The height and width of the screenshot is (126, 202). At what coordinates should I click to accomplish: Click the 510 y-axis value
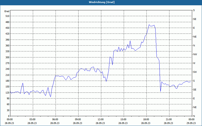8,16
